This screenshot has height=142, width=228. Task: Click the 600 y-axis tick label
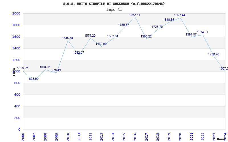pyautogui.click(x=17, y=95)
